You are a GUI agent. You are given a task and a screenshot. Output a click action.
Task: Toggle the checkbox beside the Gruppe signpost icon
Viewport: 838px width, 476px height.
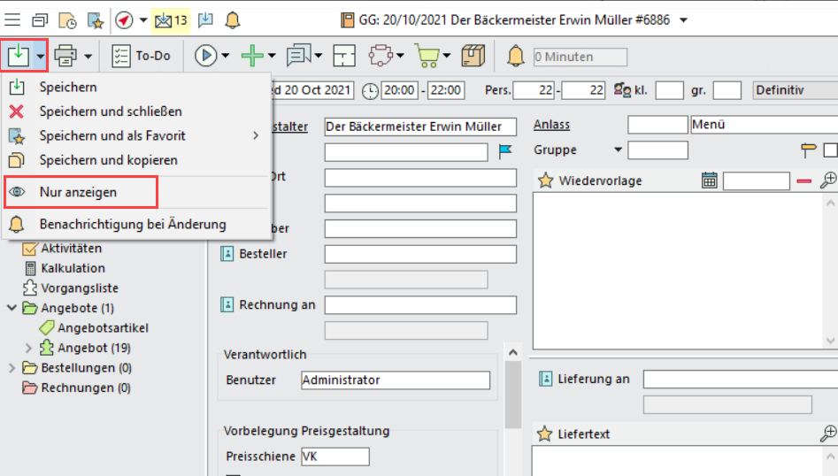pos(830,150)
